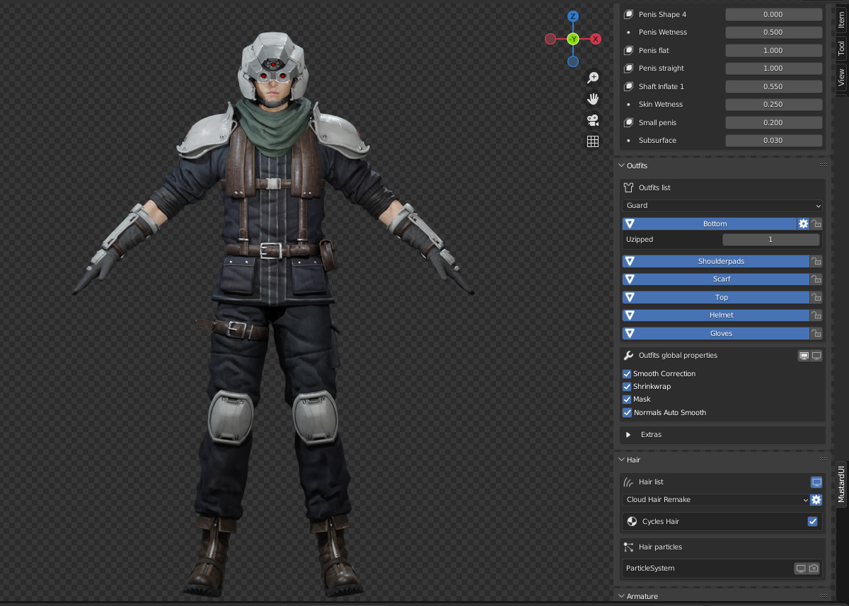Uncheck the Mask checkbox
849x606 pixels.
[x=627, y=400]
